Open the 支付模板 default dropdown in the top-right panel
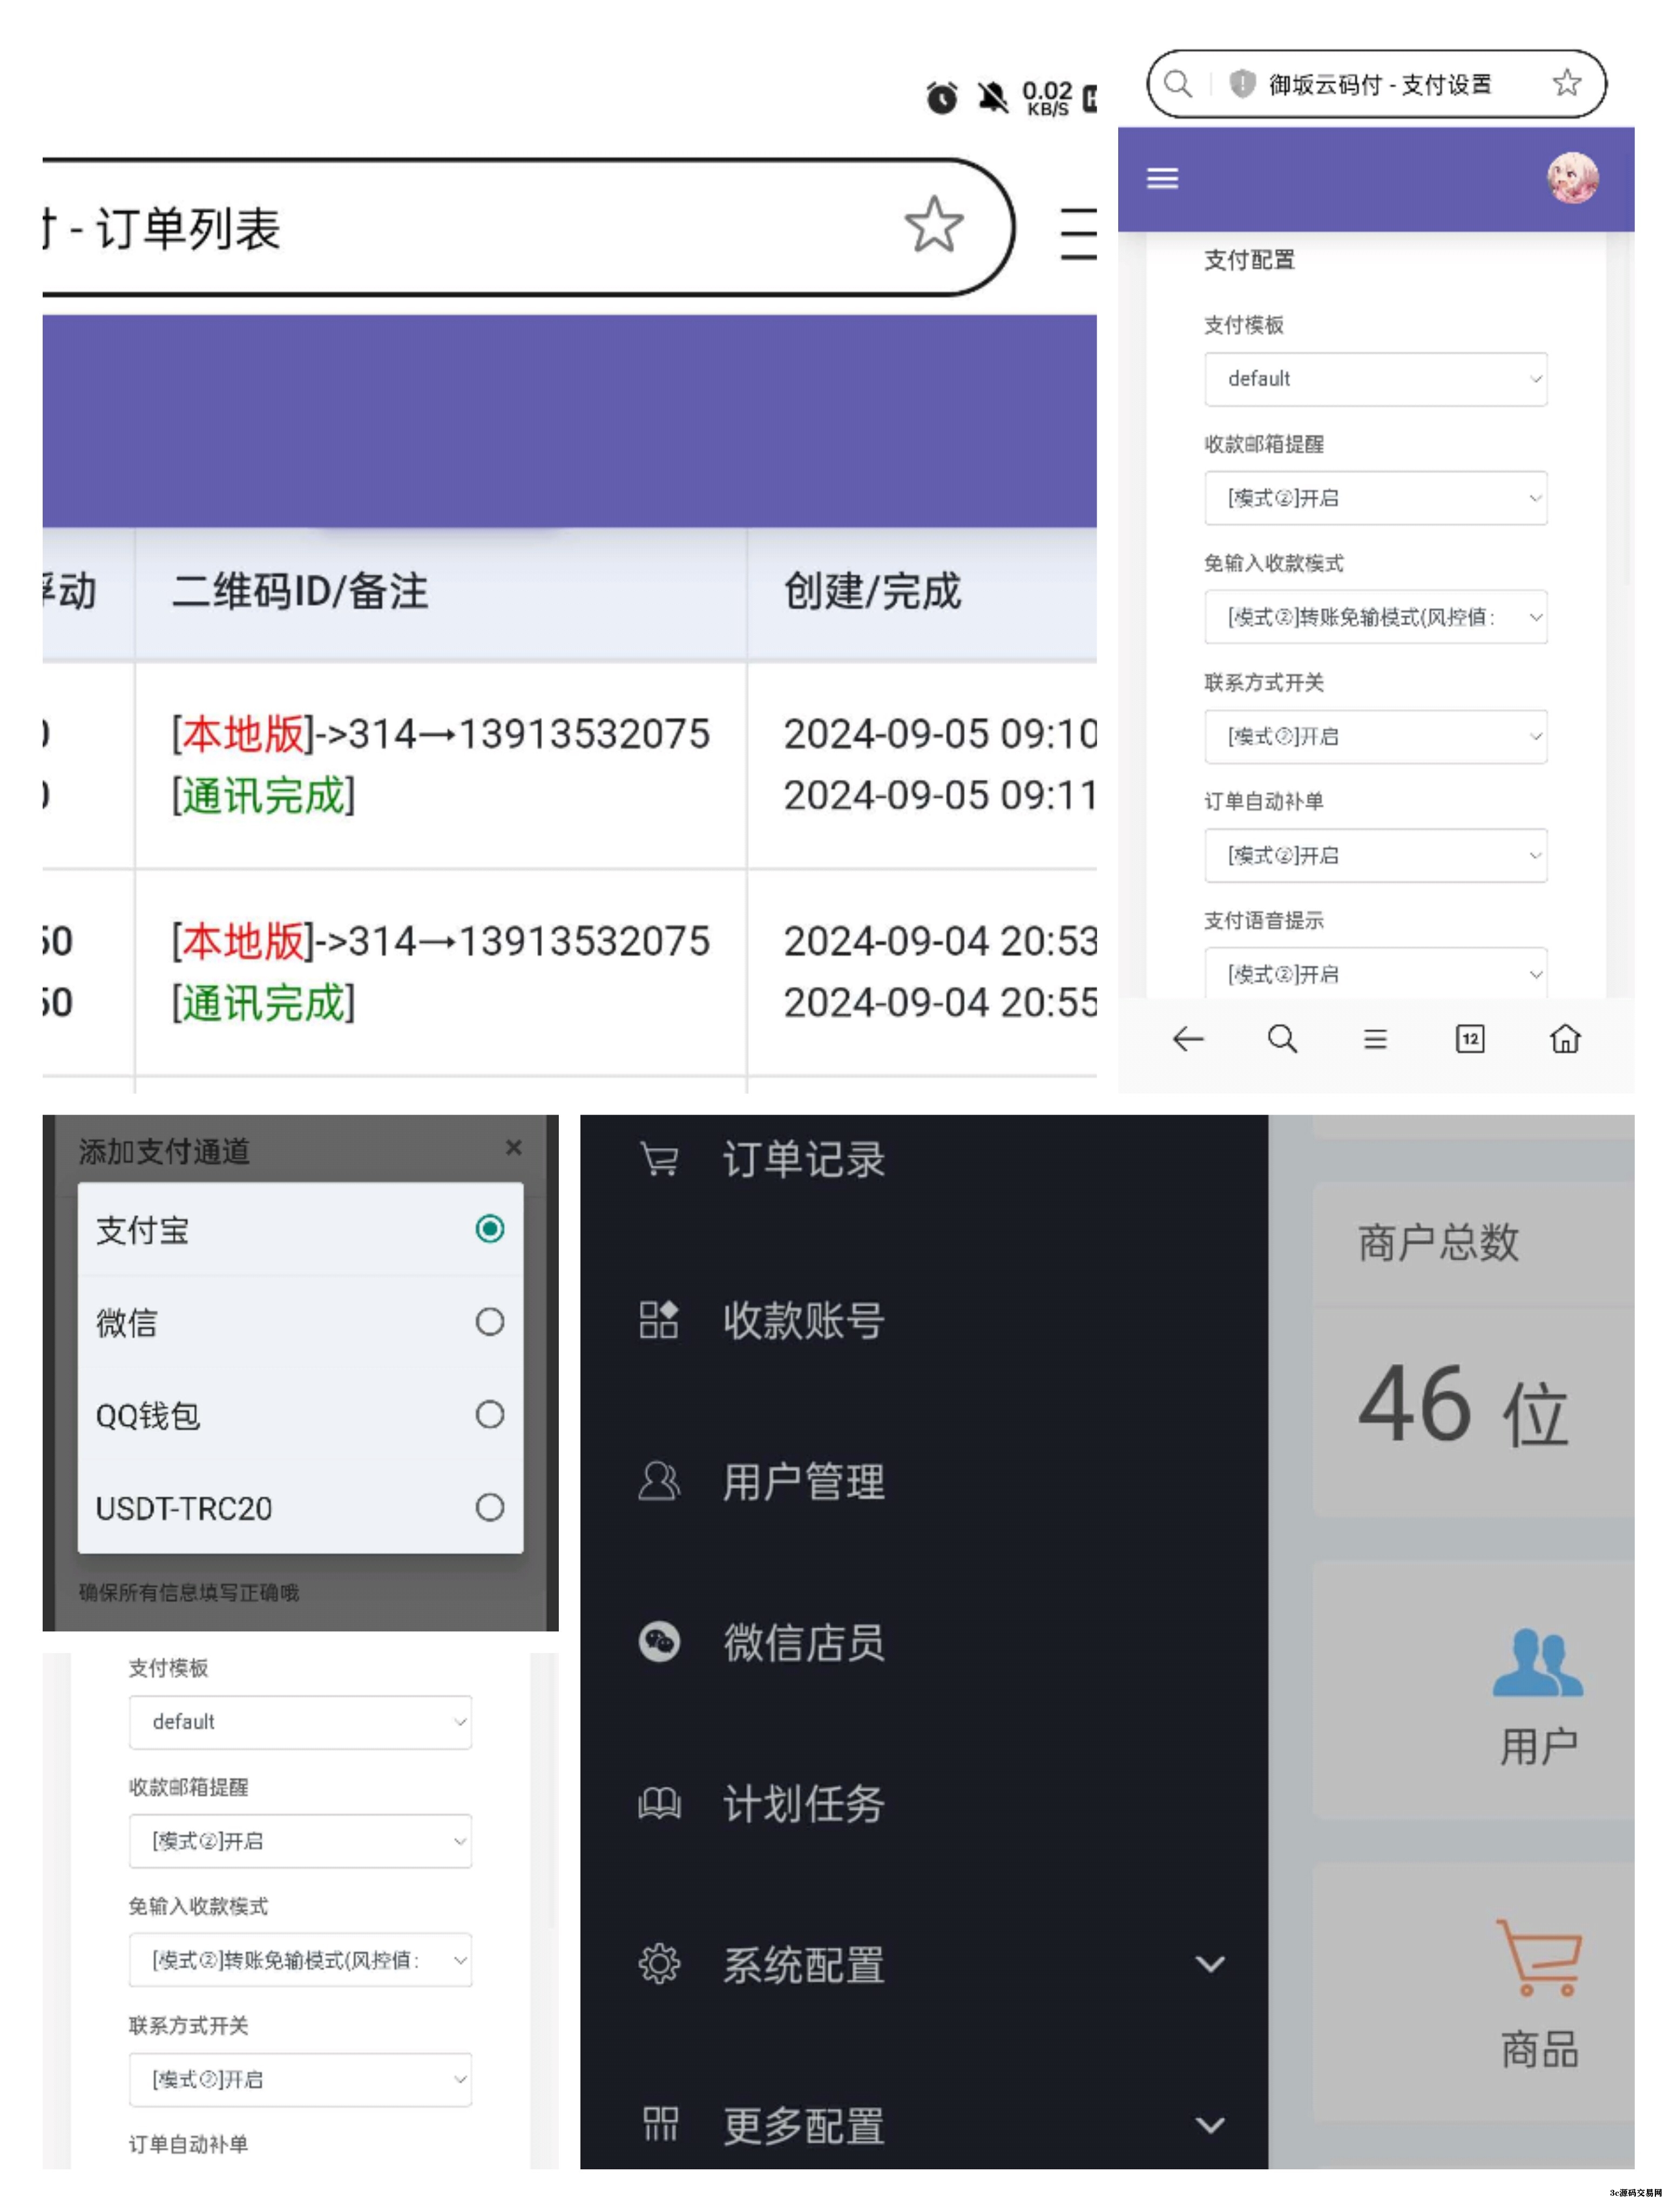Screen dimensions: 1677x2212 [x=1376, y=379]
